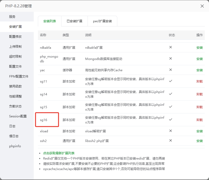
Task: Switch to the 已安装扩展 tab
Action: click(x=74, y=21)
